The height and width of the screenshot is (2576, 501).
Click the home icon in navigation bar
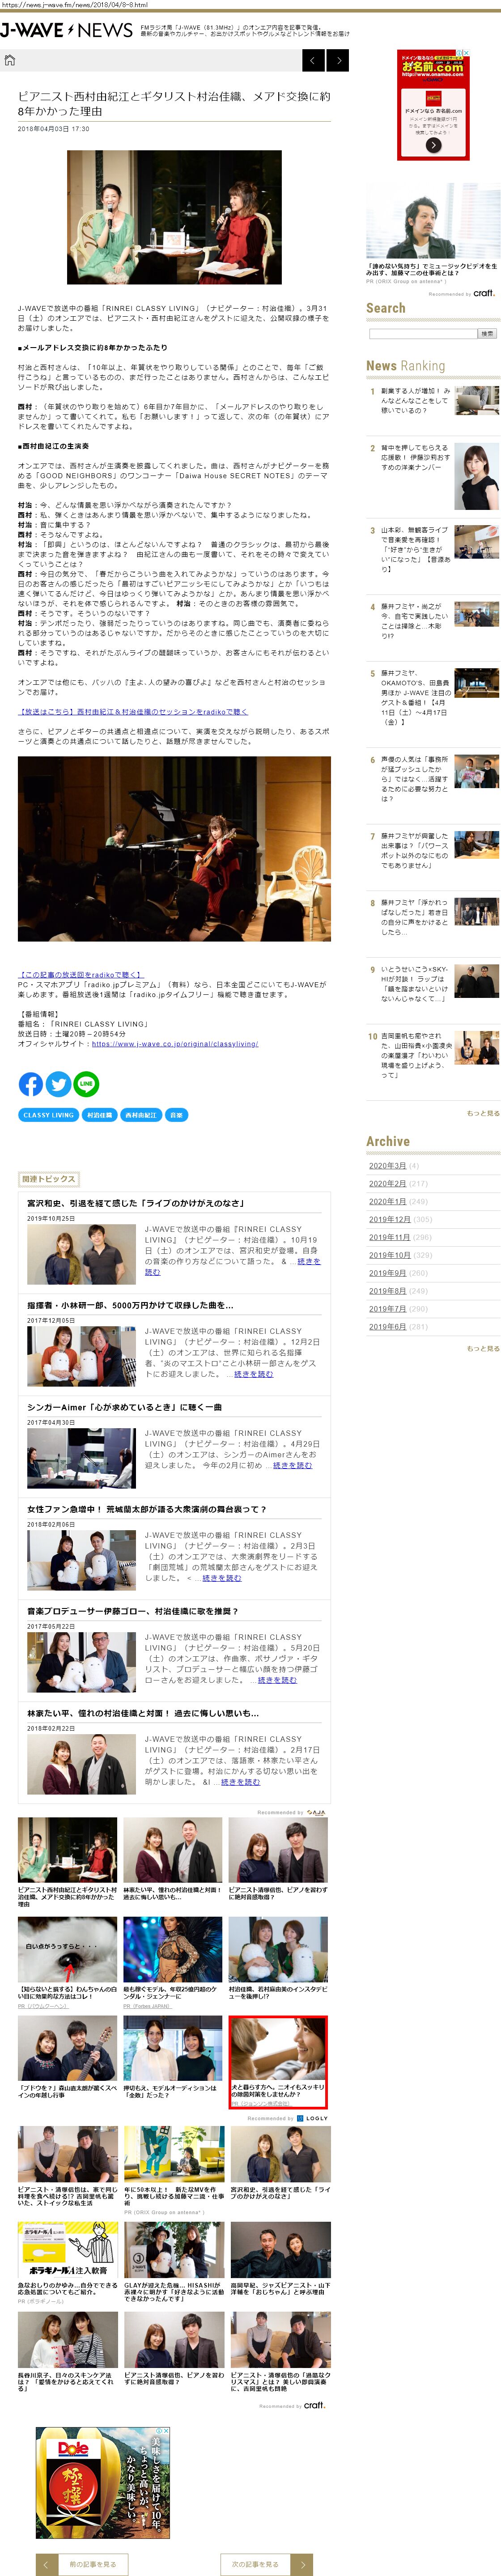[10, 60]
